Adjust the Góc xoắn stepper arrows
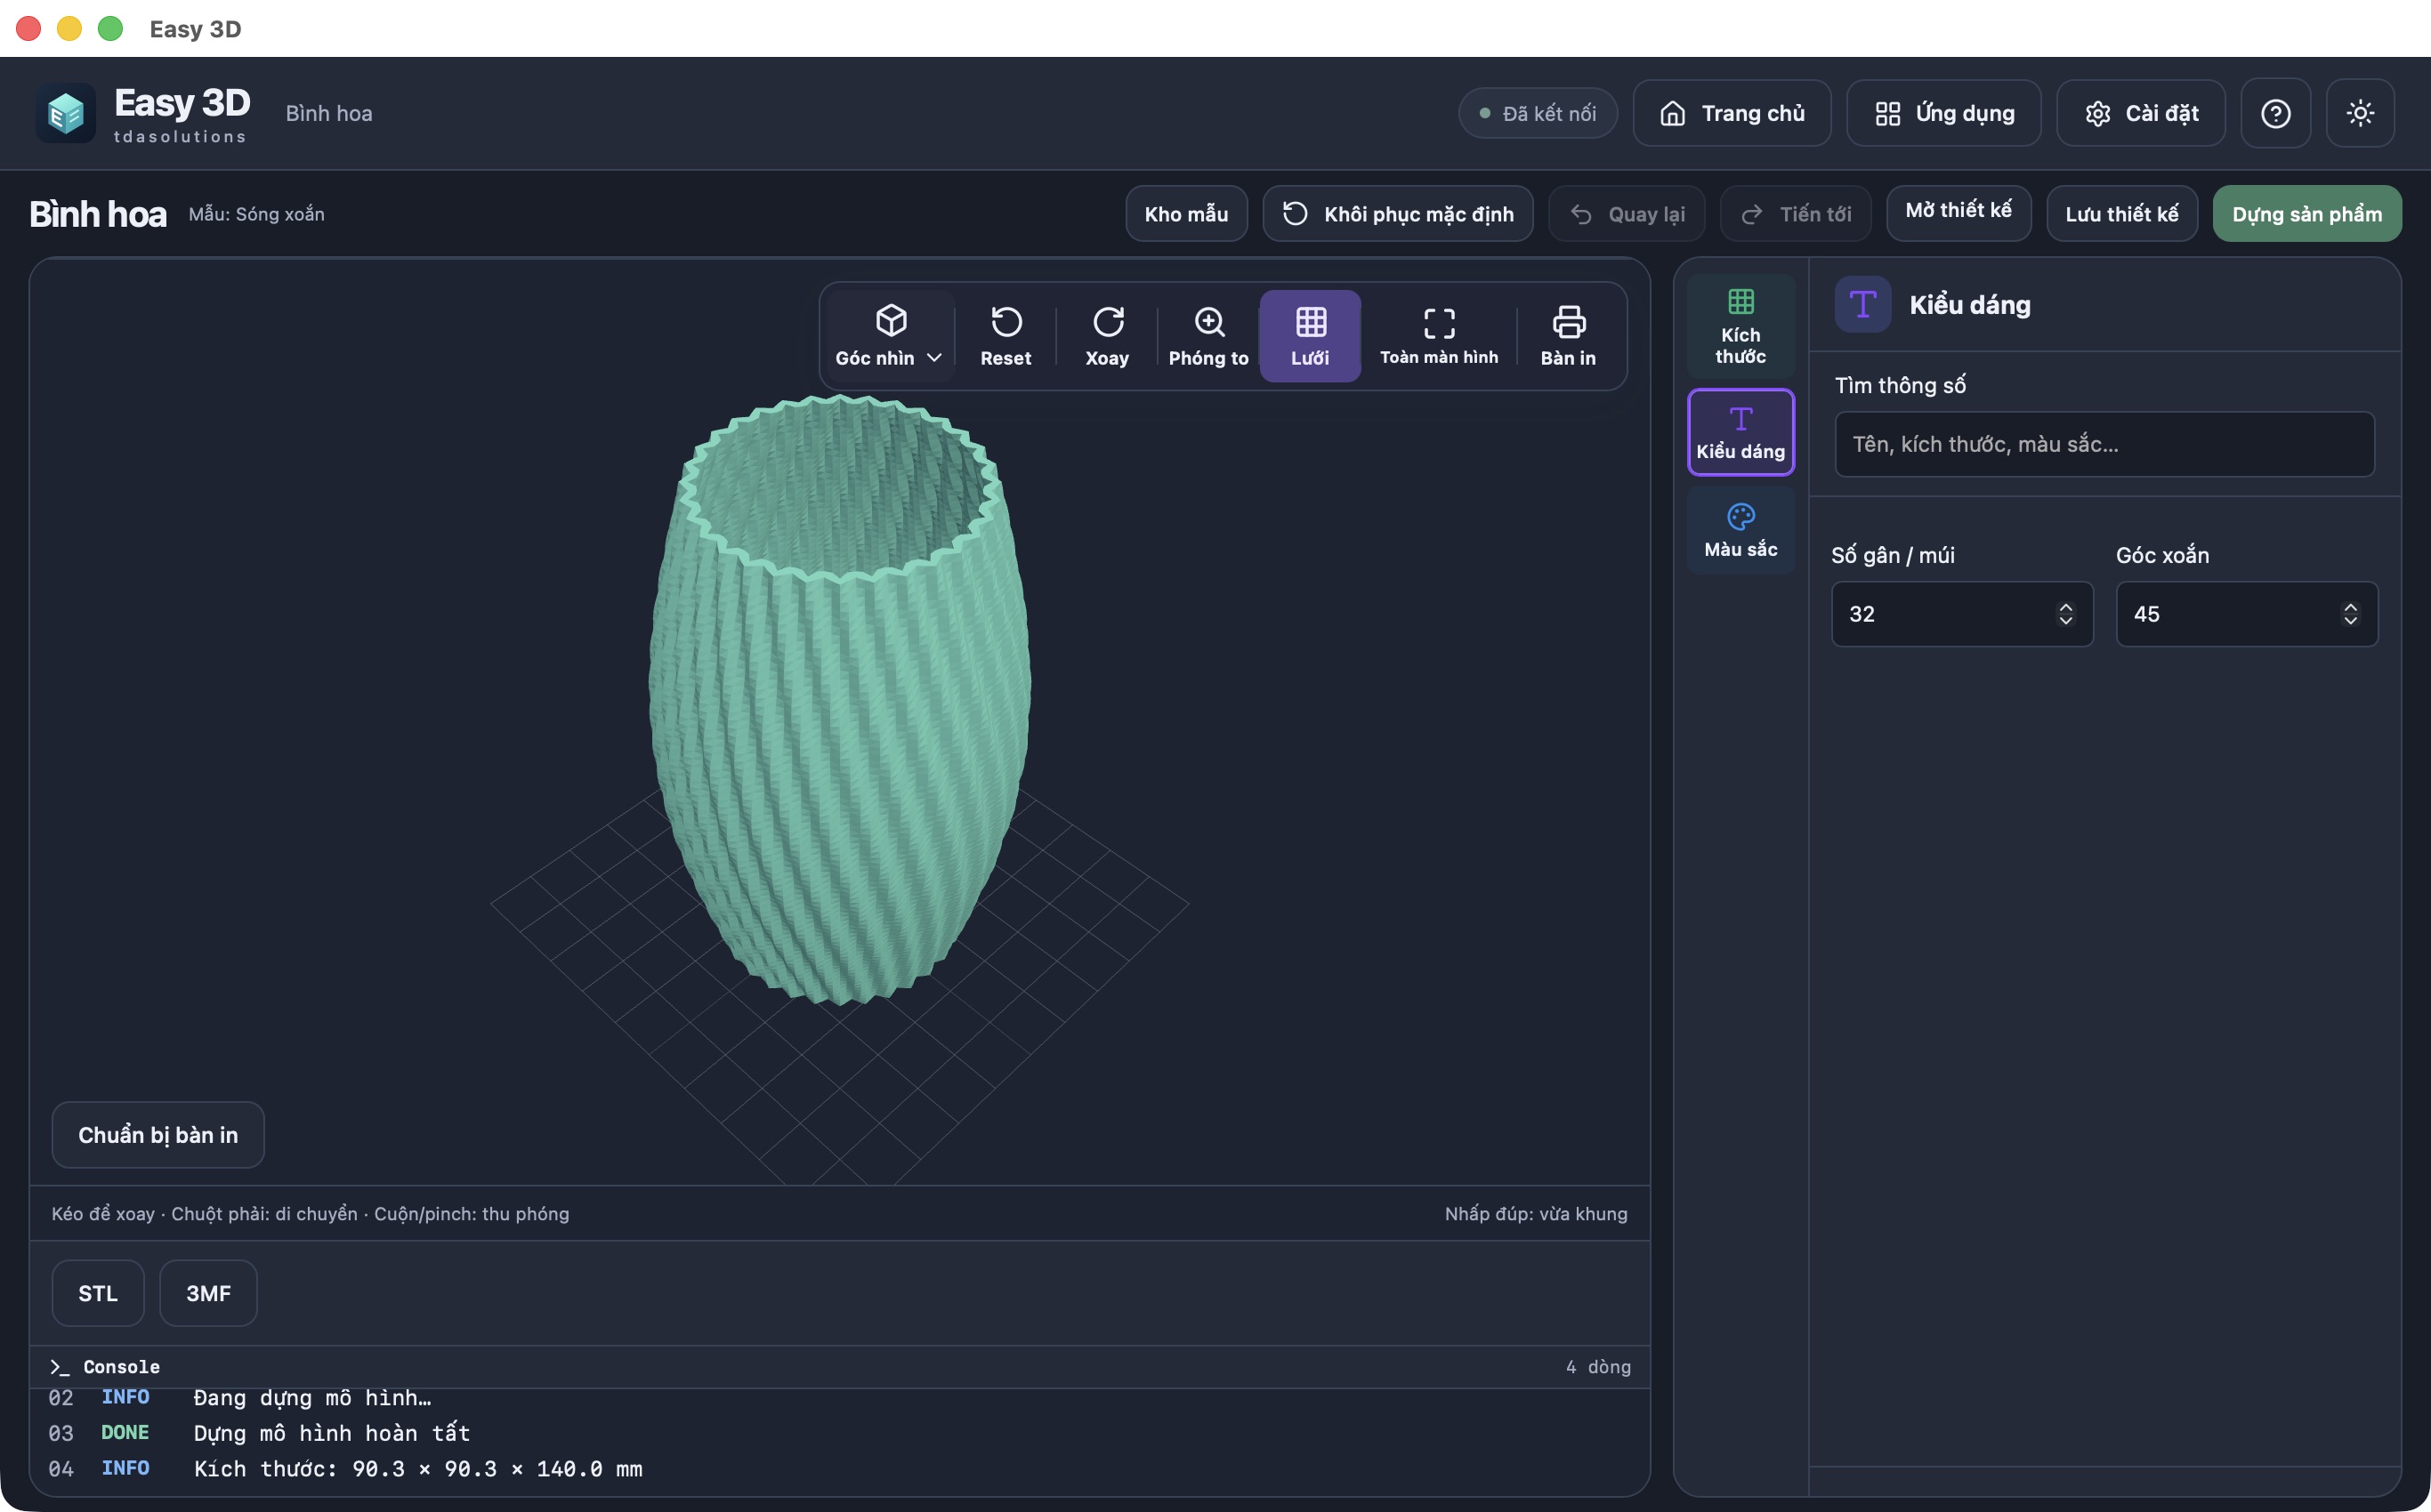Viewport: 2431px width, 1512px height. [2350, 614]
